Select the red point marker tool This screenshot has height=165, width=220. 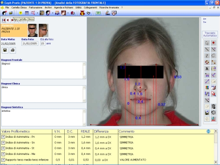[213, 43]
